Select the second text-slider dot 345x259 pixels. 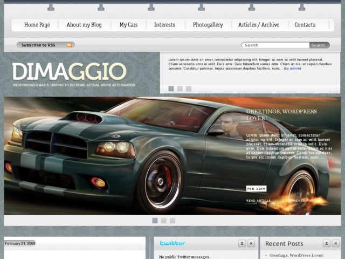[x=180, y=88]
